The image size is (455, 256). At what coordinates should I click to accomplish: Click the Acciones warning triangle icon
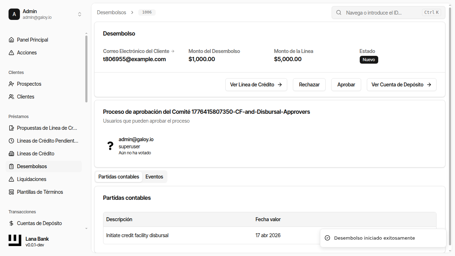click(x=11, y=53)
